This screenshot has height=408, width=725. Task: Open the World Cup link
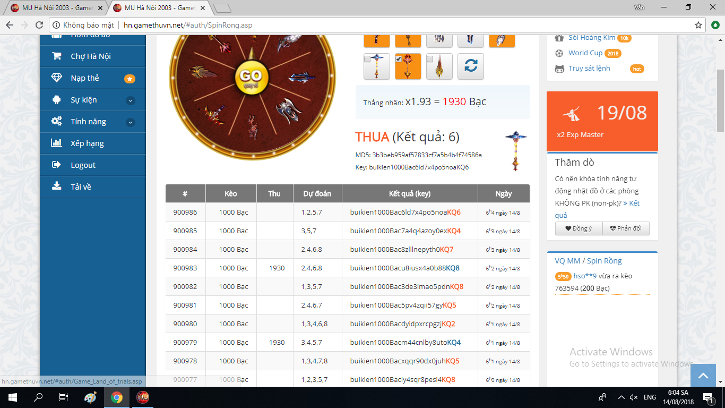pyautogui.click(x=585, y=53)
